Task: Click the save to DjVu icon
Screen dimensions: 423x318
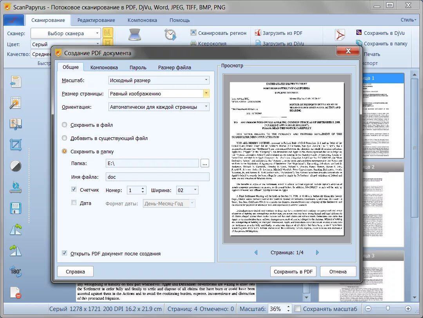Action: coord(359,32)
